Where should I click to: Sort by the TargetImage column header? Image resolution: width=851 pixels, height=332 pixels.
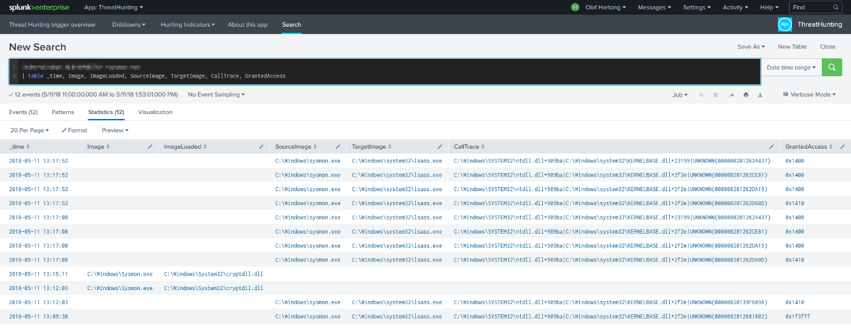pyautogui.click(x=371, y=147)
